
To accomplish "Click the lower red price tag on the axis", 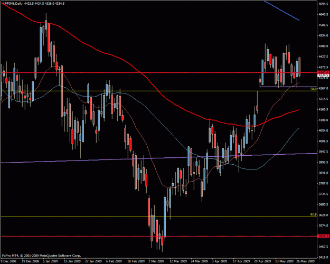I will pyautogui.click(x=324, y=236).
